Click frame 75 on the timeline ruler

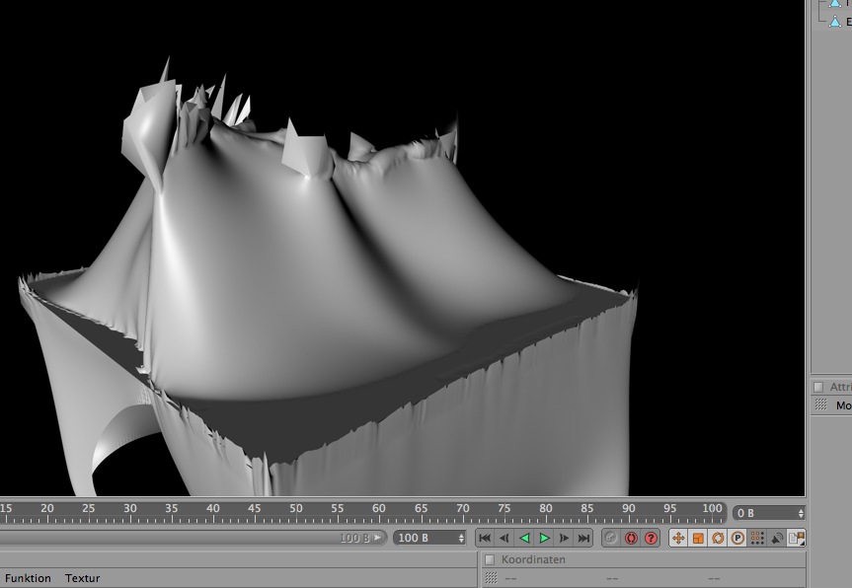tap(503, 509)
